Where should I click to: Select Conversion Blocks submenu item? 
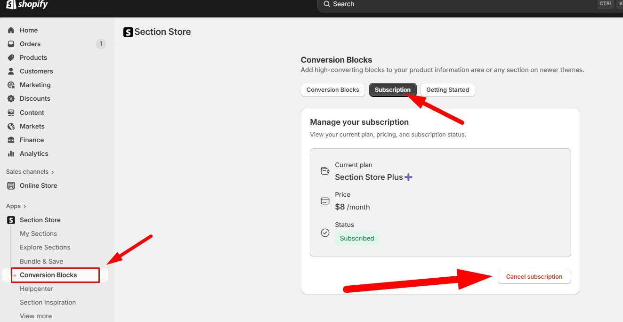tap(49, 275)
